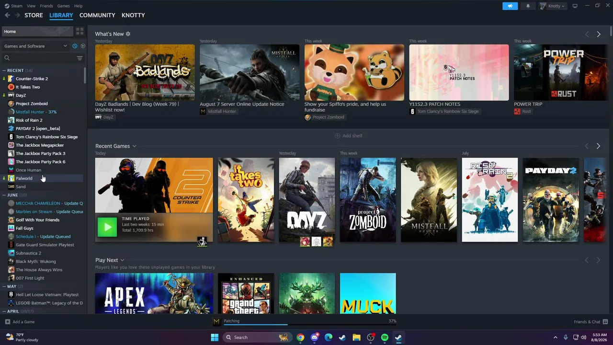This screenshot has width=613, height=345.
Task: Open the View menu
Action: [x=31, y=6]
